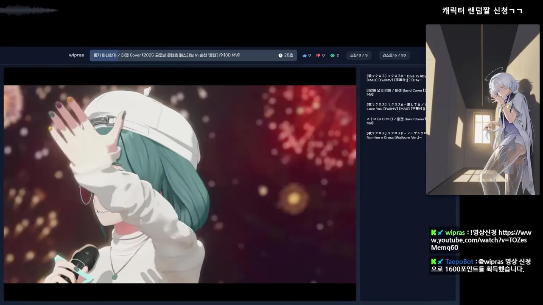
Task: Select the Diva in Abyss playlist entry
Action: tap(396, 78)
